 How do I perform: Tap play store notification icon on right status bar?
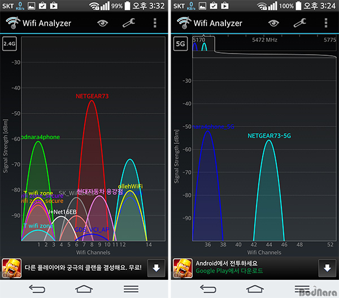[225, 6]
